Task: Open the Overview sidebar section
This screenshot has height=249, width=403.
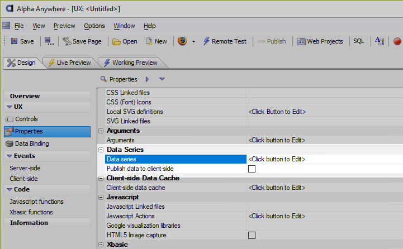Action: (48, 96)
